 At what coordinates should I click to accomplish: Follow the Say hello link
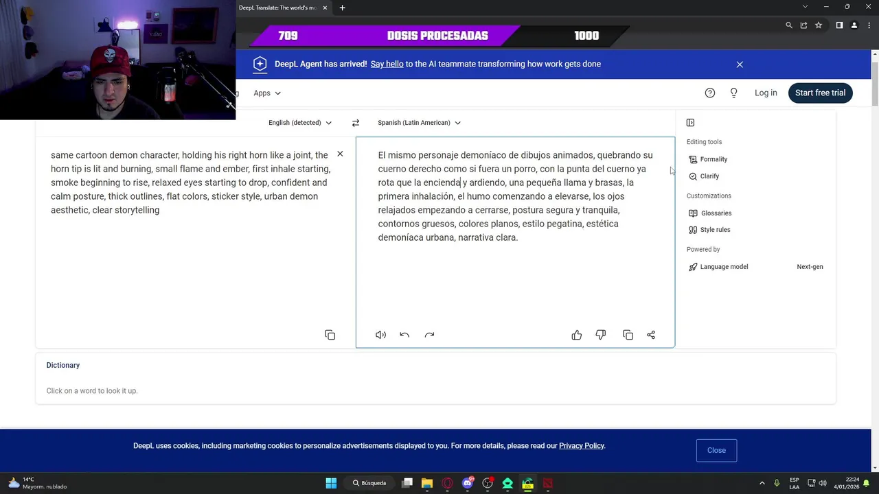(387, 64)
